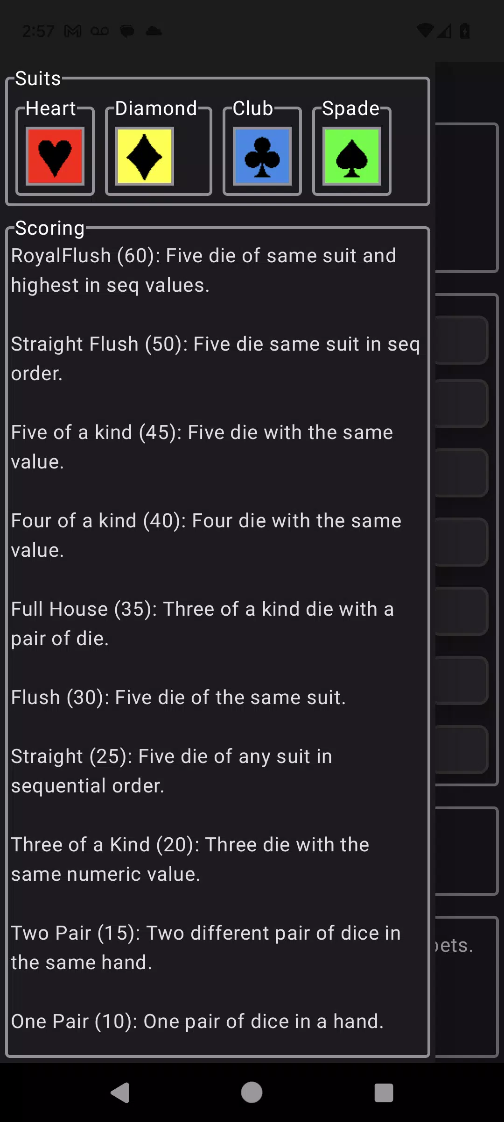Select the Club suit icon

[x=262, y=156]
